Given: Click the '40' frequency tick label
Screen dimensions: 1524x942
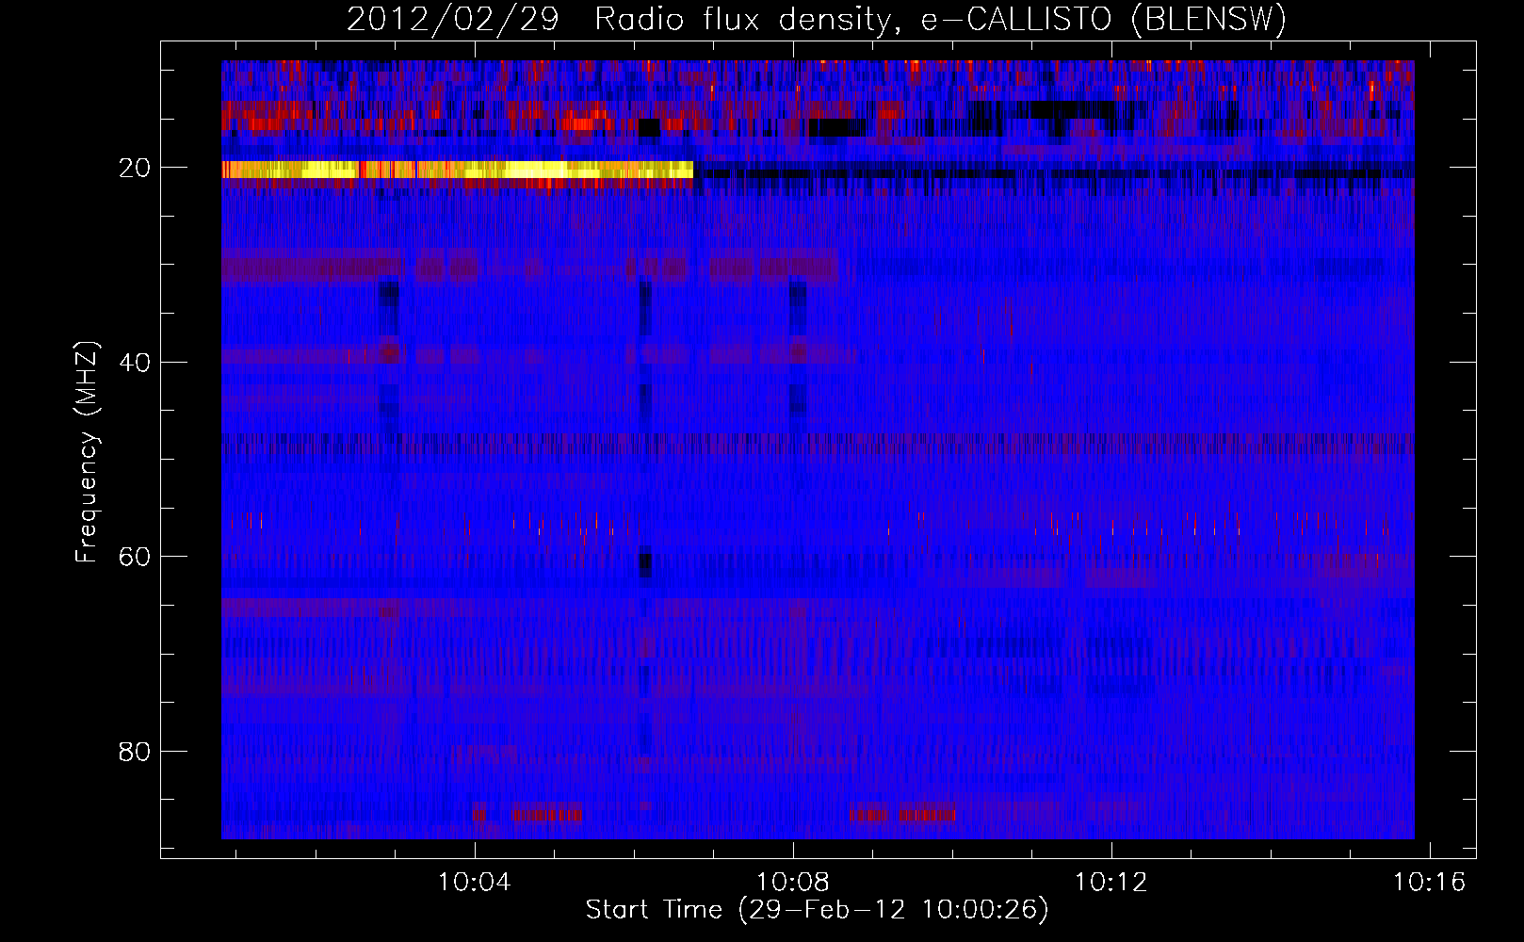Looking at the screenshot, I should tap(136, 362).
